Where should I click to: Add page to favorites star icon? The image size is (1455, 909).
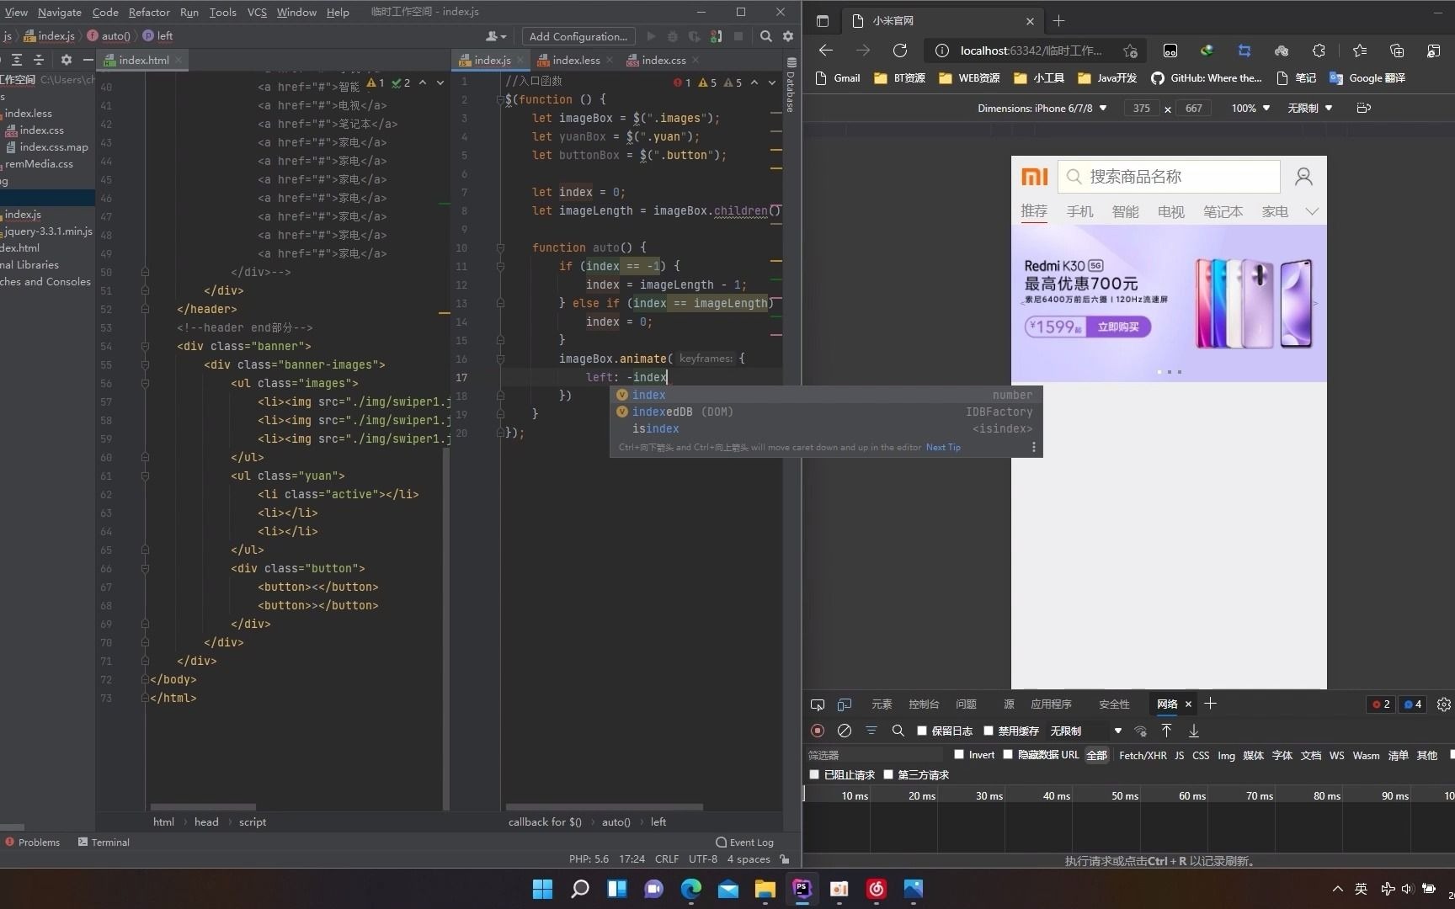(x=1130, y=50)
